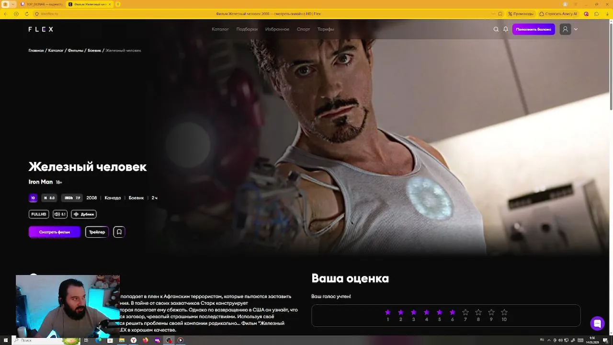Rate the film 7 stars
Image resolution: width=613 pixels, height=345 pixels.
coord(465,312)
